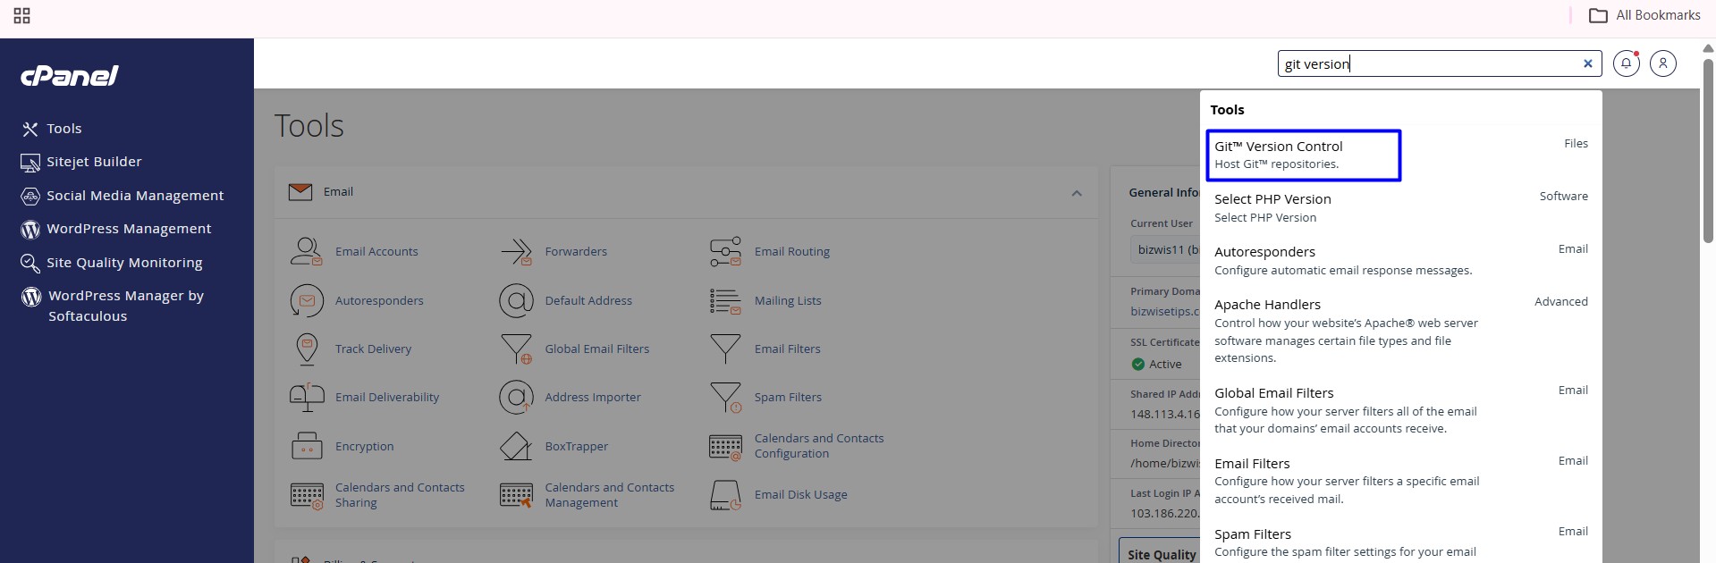Open the Apache Handlers search result

pos(1400,331)
